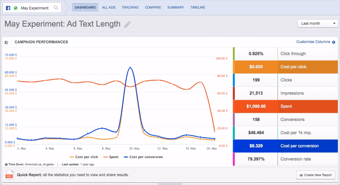Click the Facebook logo icon in campaign selector
Screen dimensions: 340x185
point(8,8)
